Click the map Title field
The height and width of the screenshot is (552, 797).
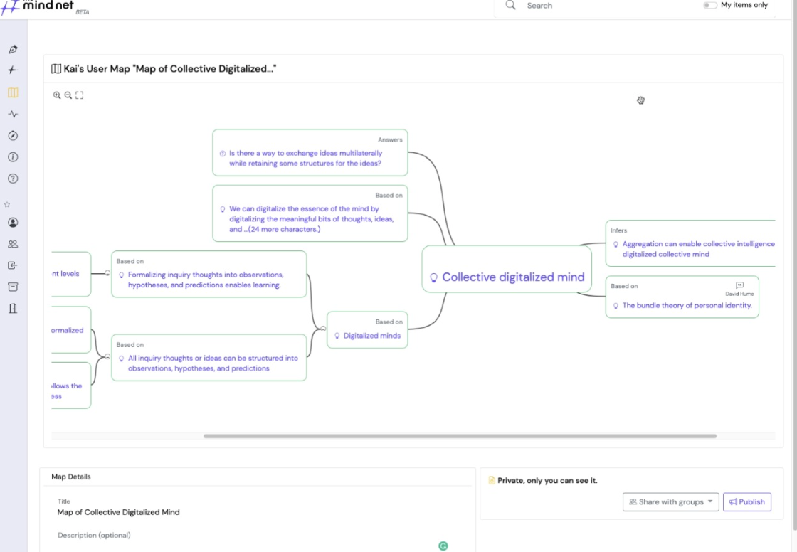coord(118,512)
